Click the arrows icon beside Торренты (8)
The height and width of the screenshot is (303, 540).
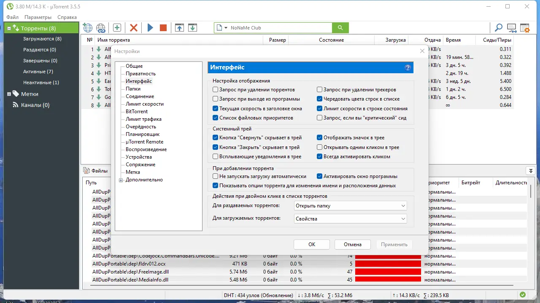16,28
